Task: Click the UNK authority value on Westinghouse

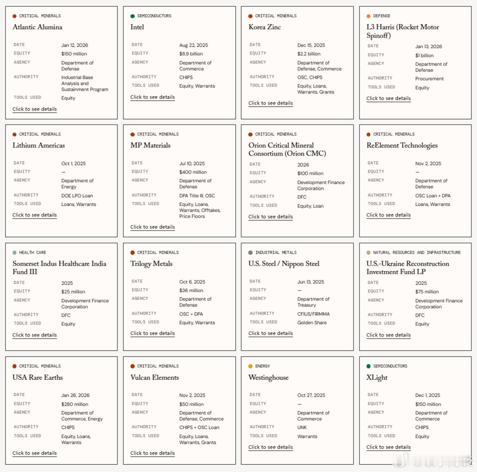Action: (x=302, y=427)
